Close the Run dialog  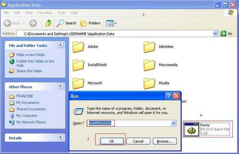[x=177, y=96]
